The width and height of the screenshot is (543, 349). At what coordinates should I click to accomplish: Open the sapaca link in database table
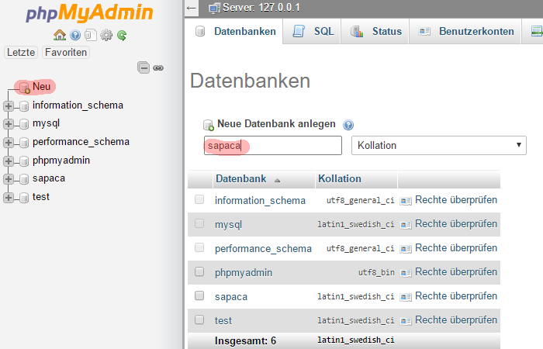[x=231, y=297]
